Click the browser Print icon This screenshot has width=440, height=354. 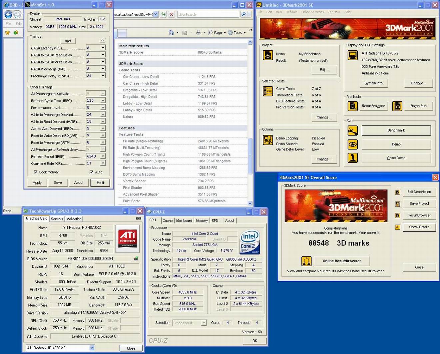pos(199,33)
